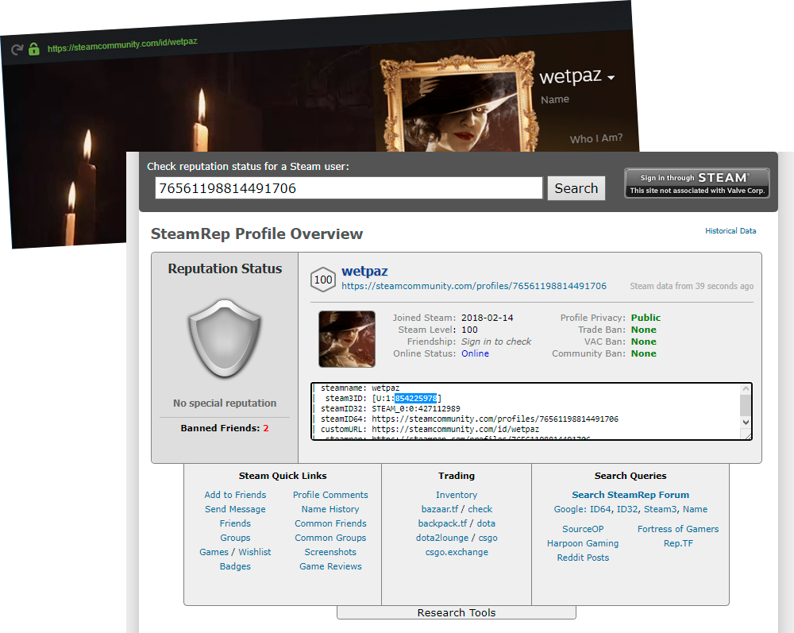This screenshot has height=633, width=794.
Task: Open the wetpaz profile name link
Action: [x=364, y=272]
